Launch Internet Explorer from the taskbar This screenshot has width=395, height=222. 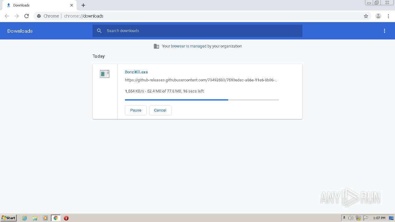(25, 218)
